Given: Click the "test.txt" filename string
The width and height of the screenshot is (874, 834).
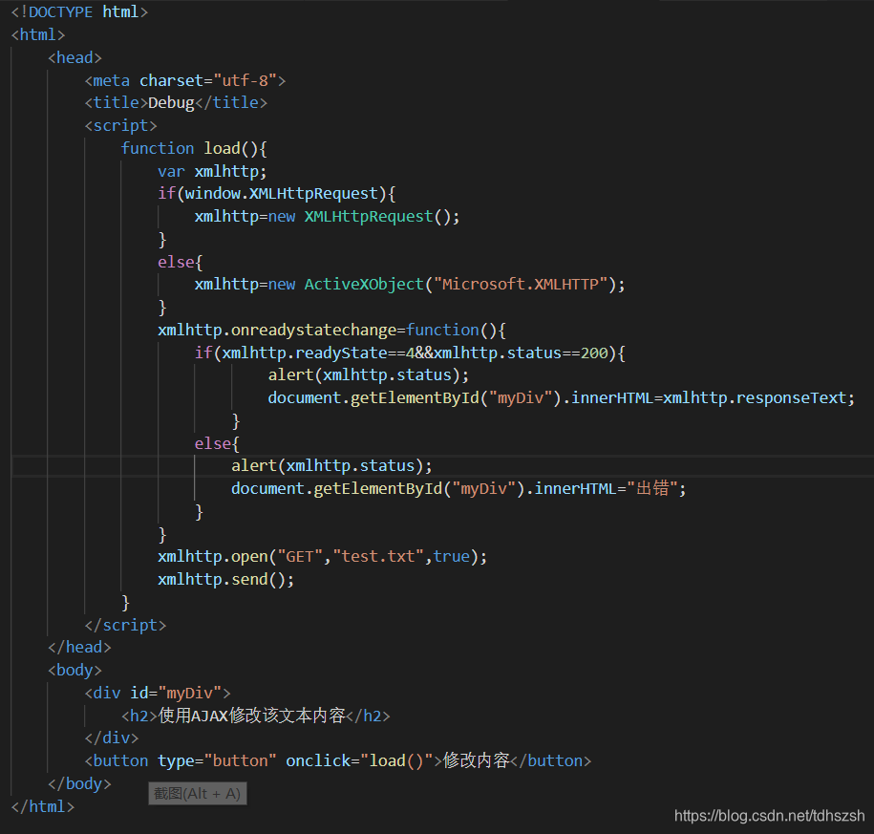Looking at the screenshot, I should point(378,556).
